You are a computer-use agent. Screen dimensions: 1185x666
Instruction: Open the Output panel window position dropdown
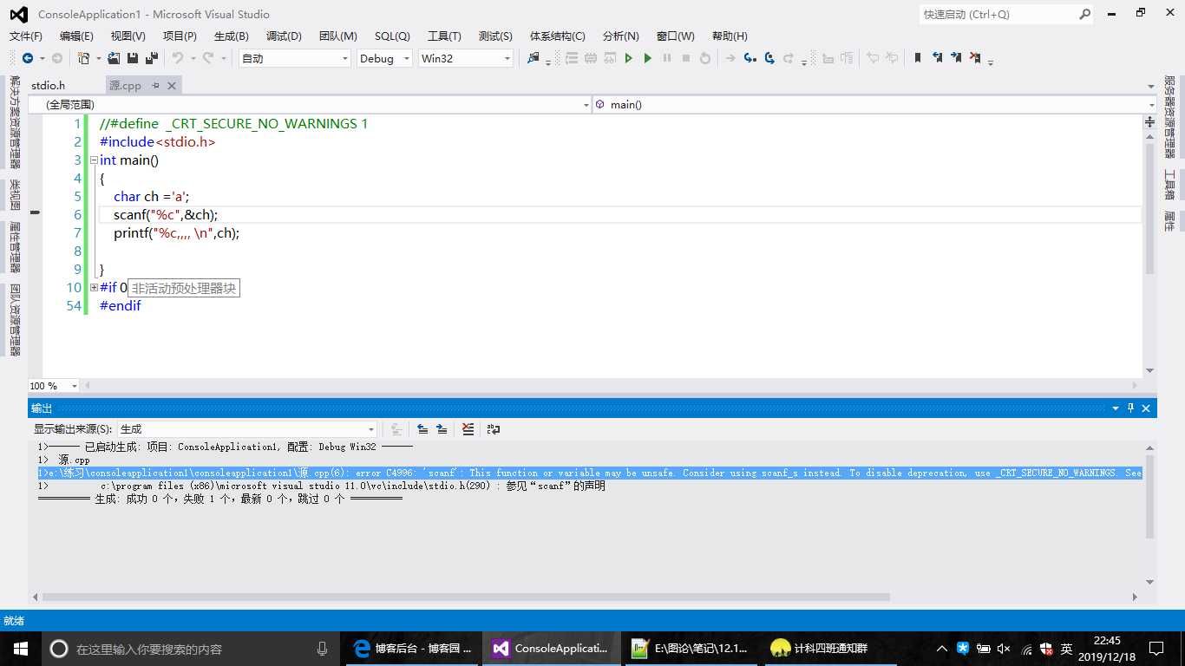click(x=1116, y=408)
